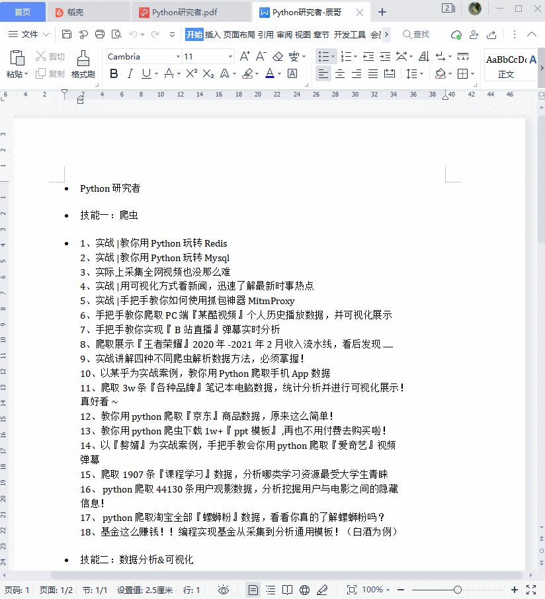Click the vertical scrollbar thumb

(541, 178)
